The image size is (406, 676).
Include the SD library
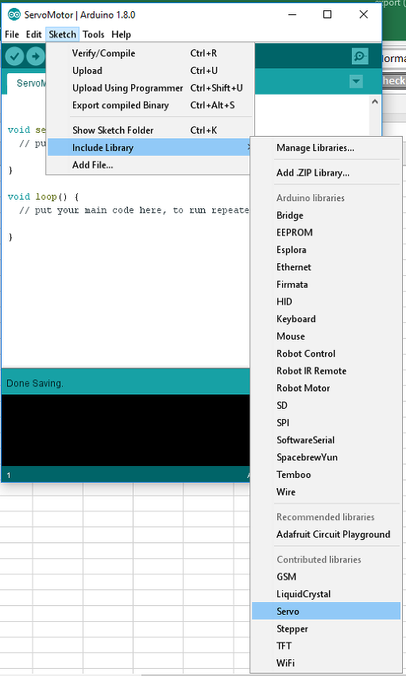[326, 406]
